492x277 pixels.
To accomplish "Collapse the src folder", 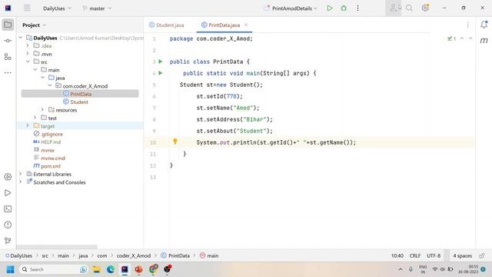I will click(x=28, y=62).
